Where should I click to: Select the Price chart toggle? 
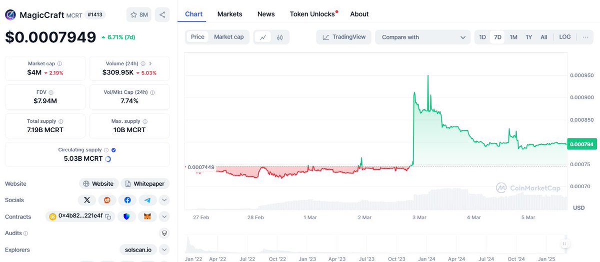point(197,37)
